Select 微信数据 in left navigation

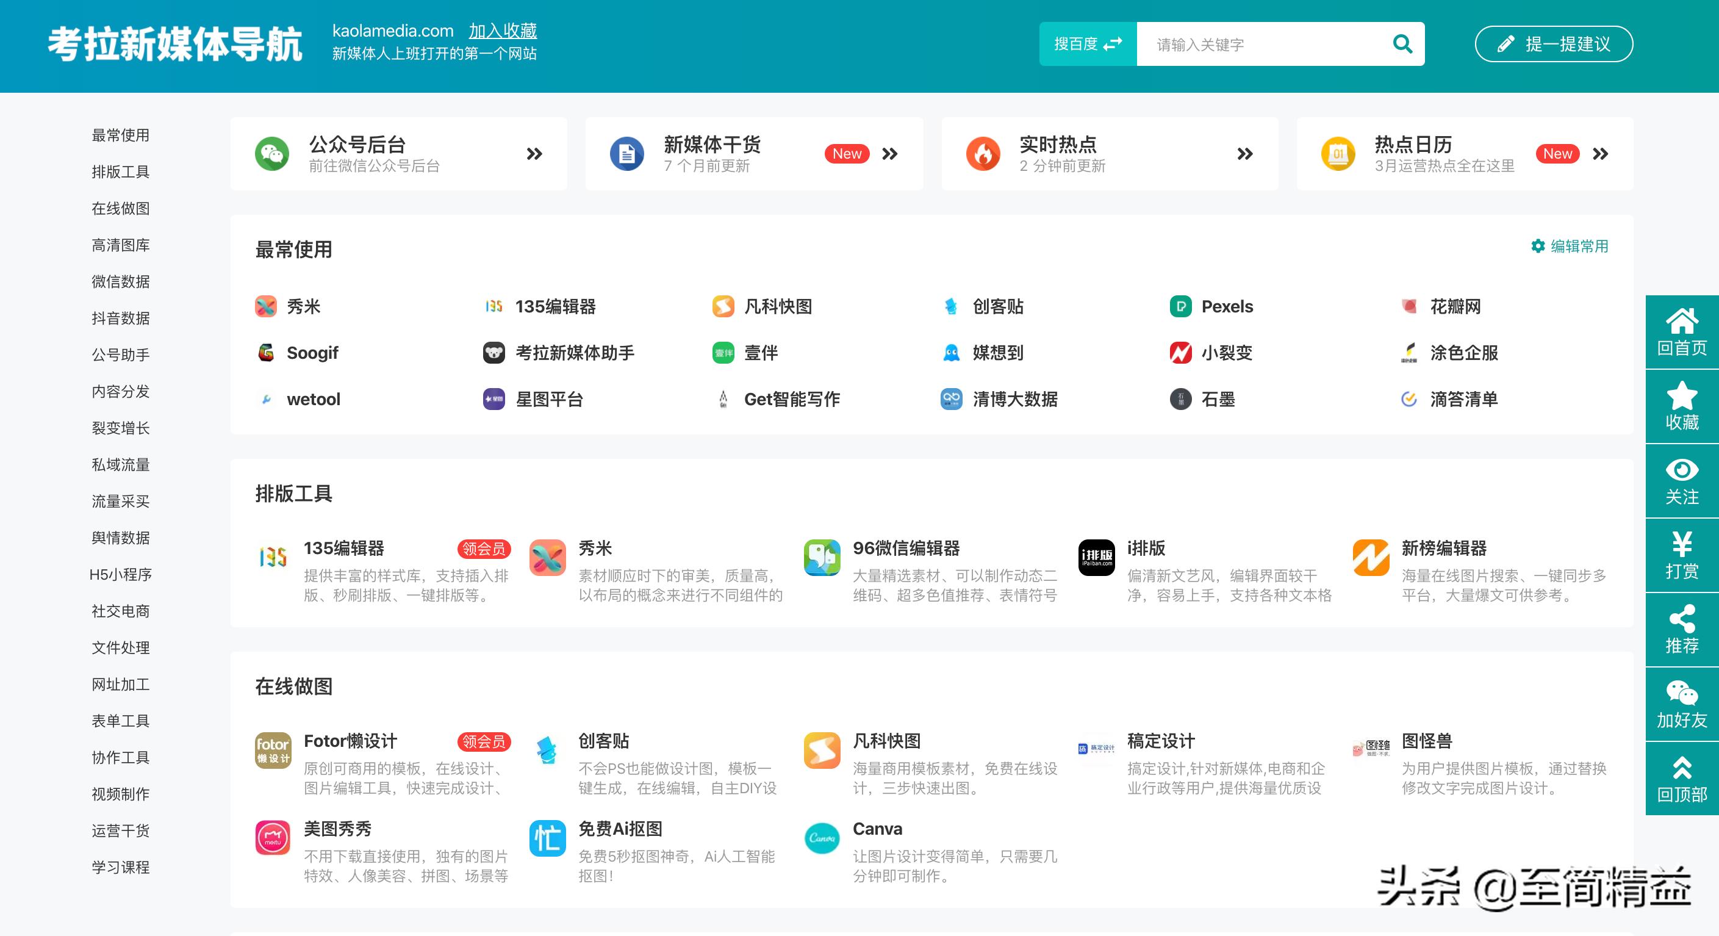click(120, 282)
